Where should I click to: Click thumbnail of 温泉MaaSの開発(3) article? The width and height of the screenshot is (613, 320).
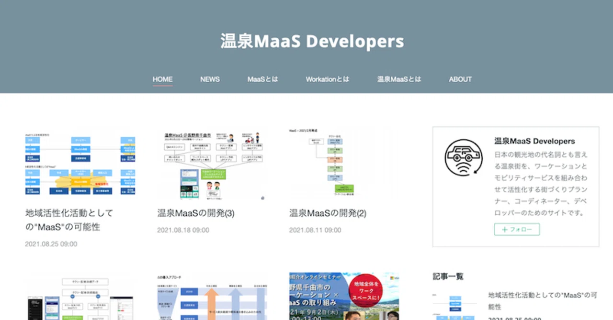point(212,163)
